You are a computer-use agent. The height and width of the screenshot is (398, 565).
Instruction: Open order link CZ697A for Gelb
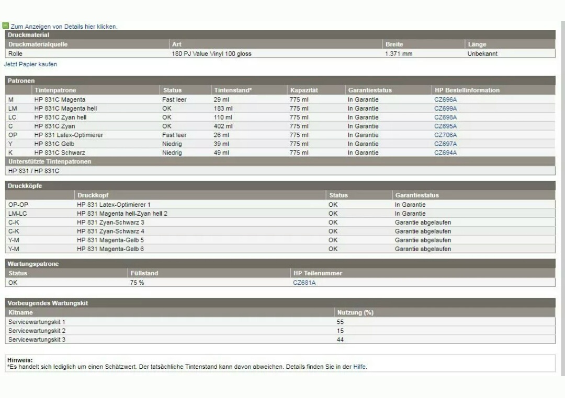click(x=445, y=144)
